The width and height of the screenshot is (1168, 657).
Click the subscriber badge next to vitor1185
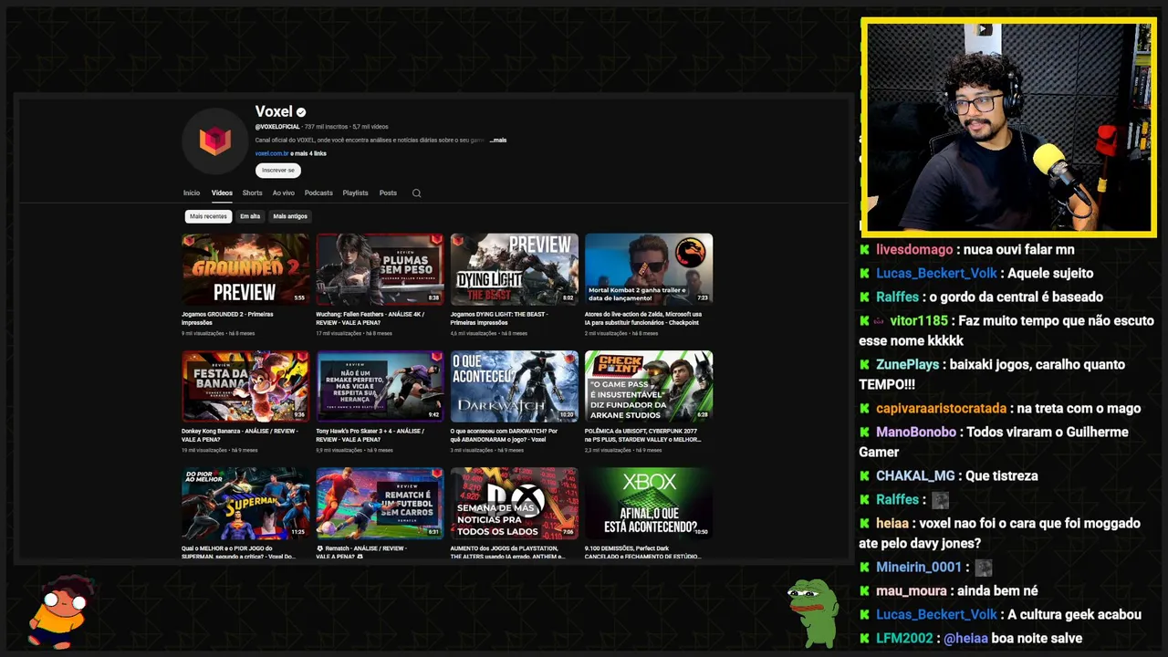pos(879,321)
